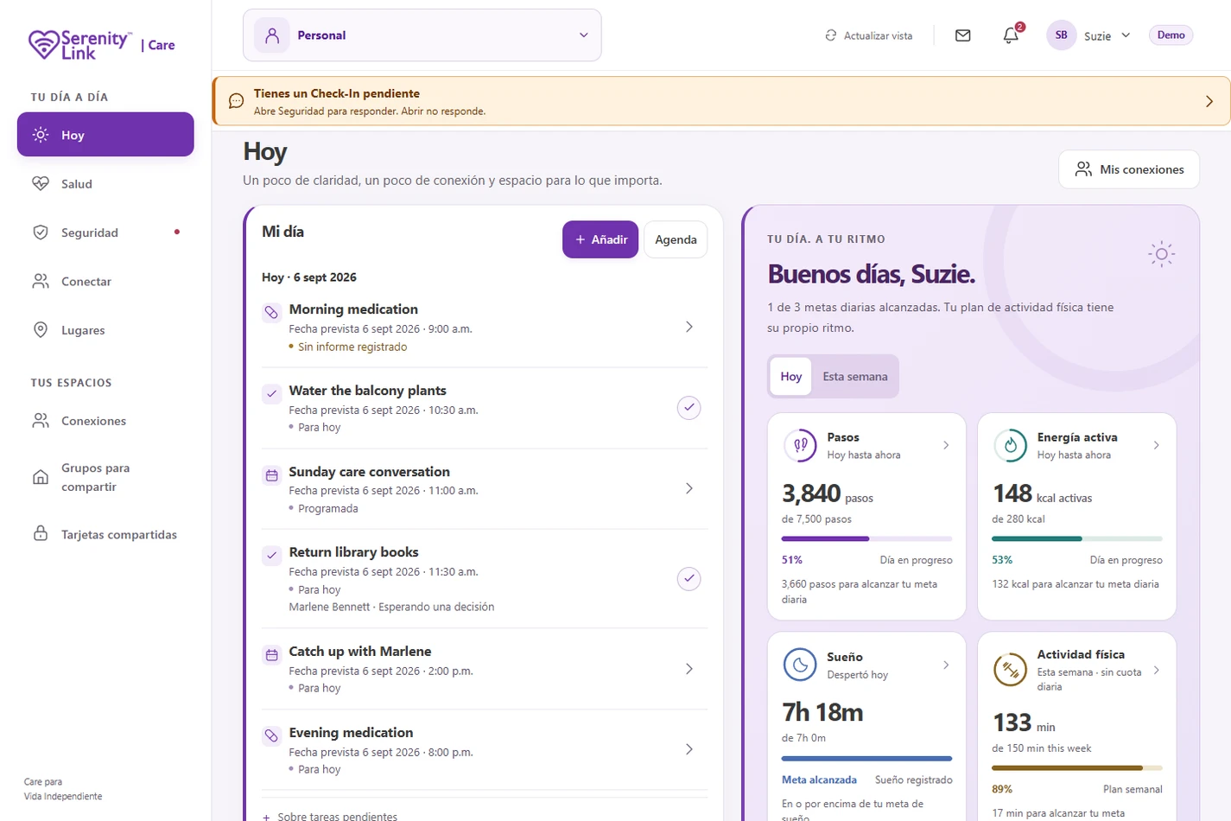
Task: Toggle completion circle for Return library books
Action: (688, 579)
